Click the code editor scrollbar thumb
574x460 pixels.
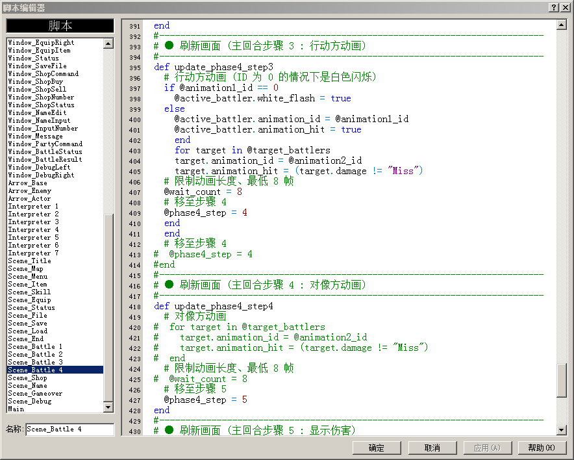pos(561,380)
